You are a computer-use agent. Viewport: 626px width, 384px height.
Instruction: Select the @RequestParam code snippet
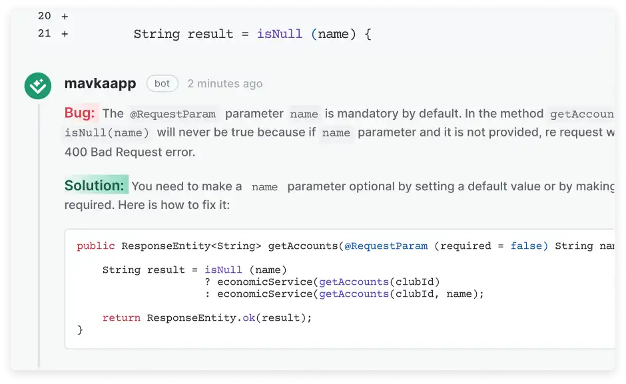(172, 114)
